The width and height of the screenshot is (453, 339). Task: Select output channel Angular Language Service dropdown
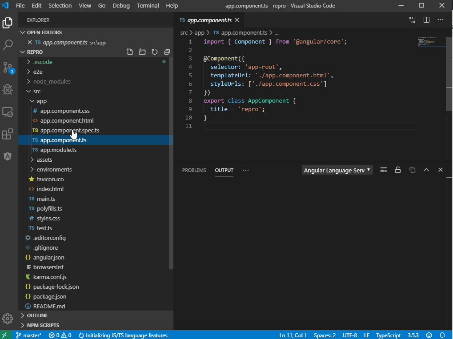click(x=337, y=170)
